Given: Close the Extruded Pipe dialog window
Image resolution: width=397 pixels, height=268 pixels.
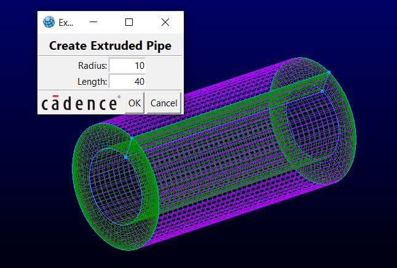Looking at the screenshot, I should click(x=165, y=22).
